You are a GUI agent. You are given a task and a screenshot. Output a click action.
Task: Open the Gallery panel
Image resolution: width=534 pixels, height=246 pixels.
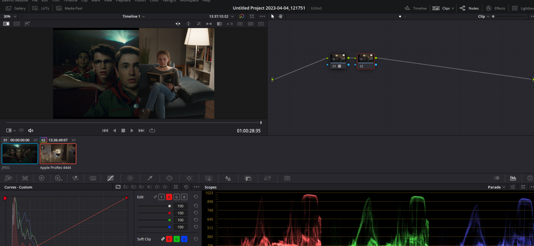click(16, 8)
